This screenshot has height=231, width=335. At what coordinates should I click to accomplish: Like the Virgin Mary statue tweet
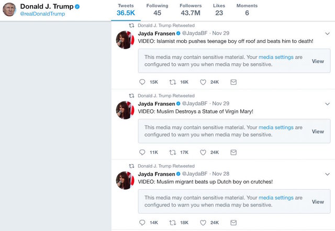(203, 152)
